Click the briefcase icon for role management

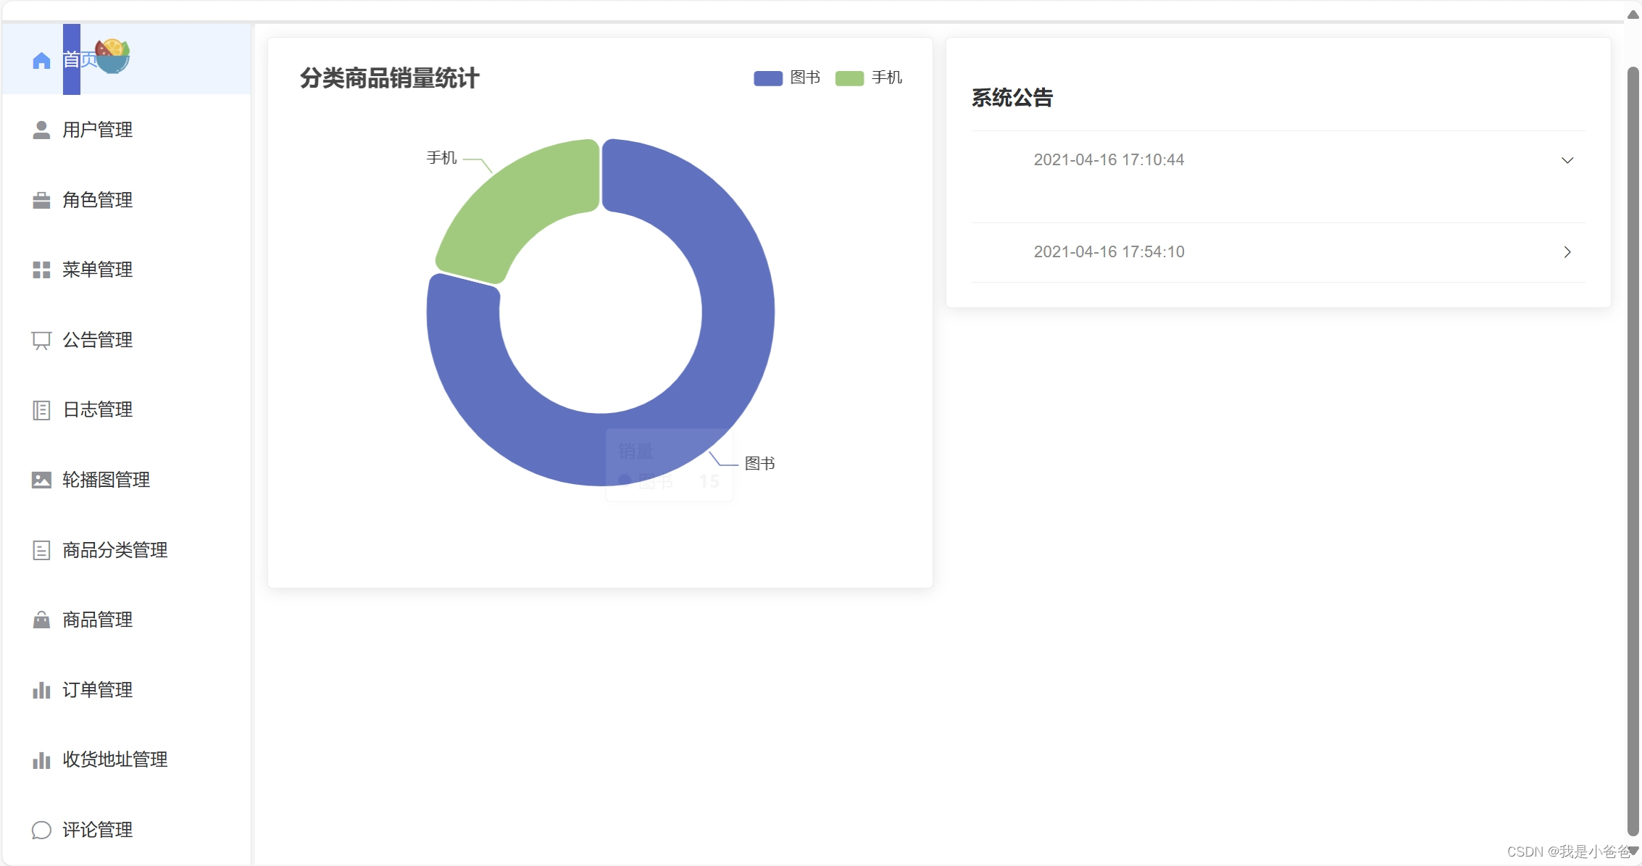tap(41, 200)
